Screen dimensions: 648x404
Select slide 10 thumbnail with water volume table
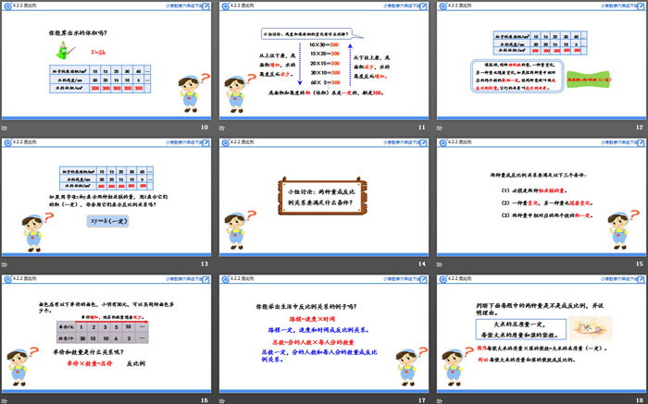pos(106,61)
